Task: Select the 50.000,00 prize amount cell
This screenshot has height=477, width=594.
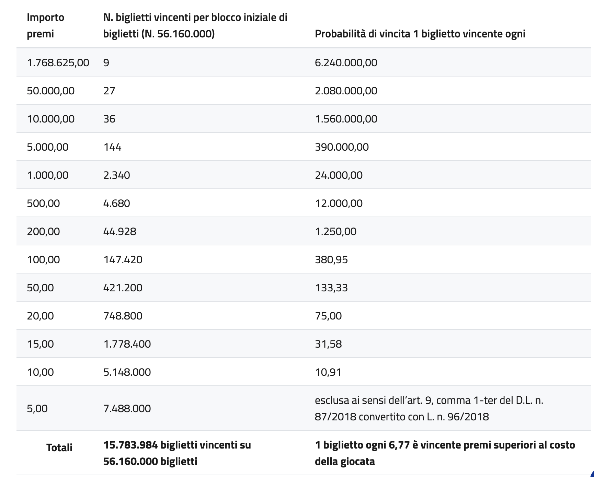Action: 50,91
